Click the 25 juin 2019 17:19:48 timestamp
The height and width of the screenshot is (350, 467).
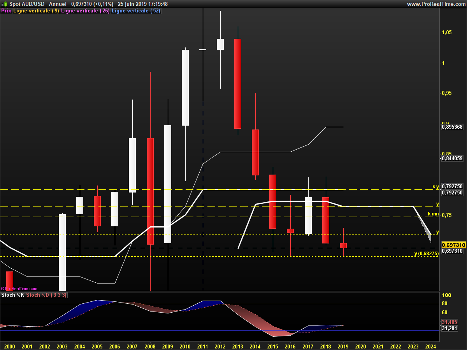click(143, 4)
